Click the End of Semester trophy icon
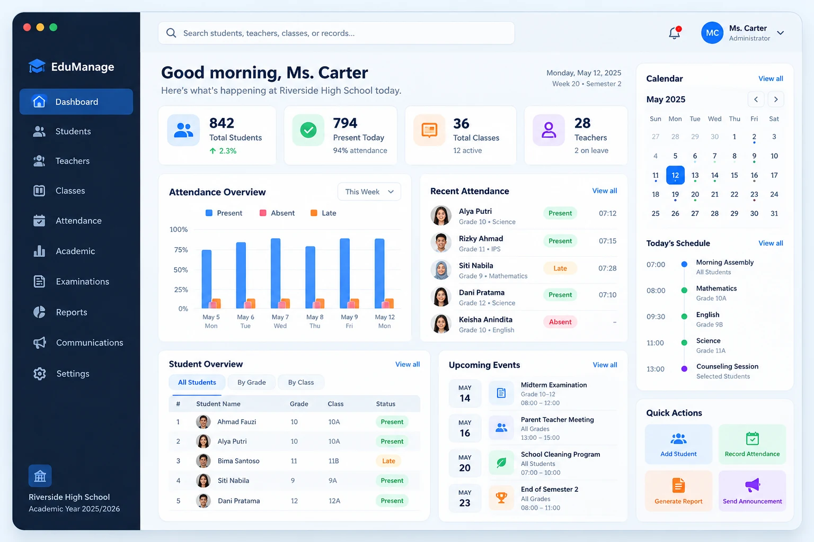Viewport: 814px width, 542px height. click(501, 498)
